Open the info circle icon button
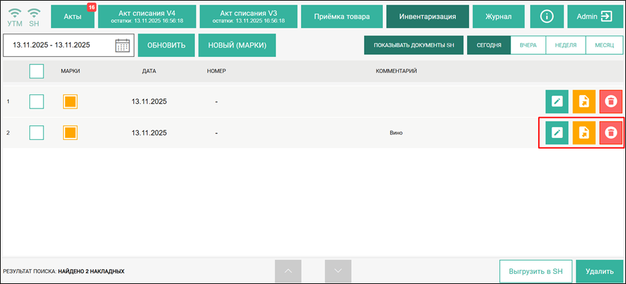The height and width of the screenshot is (284, 626). (x=546, y=17)
